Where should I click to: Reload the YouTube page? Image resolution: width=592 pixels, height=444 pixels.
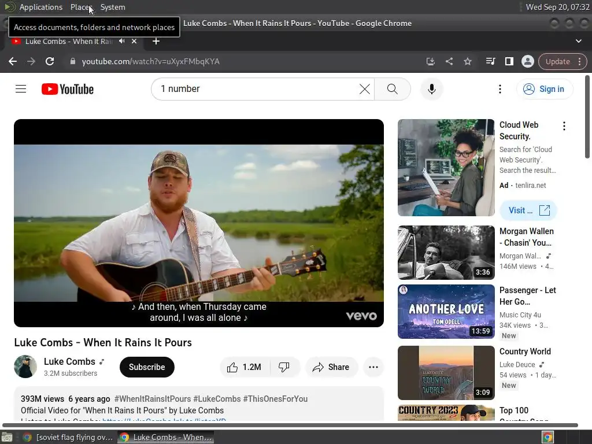(50, 61)
